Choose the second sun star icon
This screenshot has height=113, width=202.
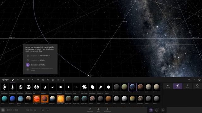tap(13, 87)
